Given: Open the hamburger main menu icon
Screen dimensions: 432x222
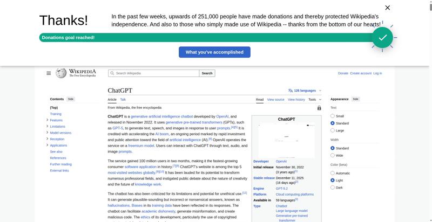Looking at the screenshot, I should [49, 73].
